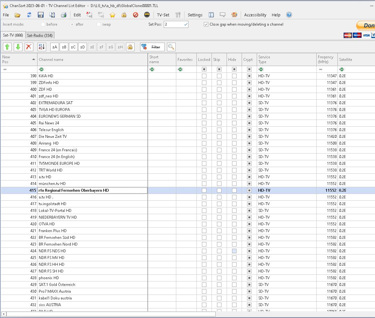Toggle Hide filter checkbox in filter row
The image size is (375, 318).
234,69
